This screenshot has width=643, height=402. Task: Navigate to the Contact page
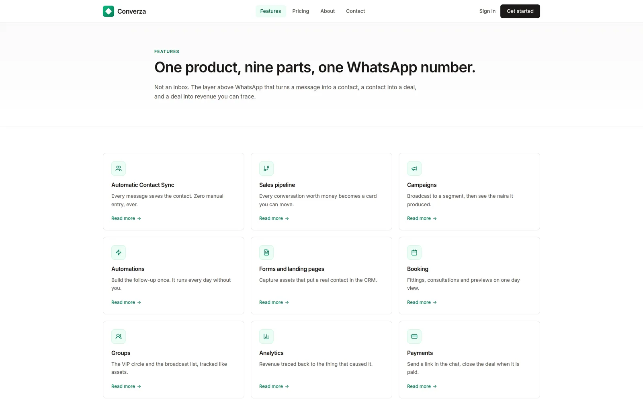(x=355, y=11)
